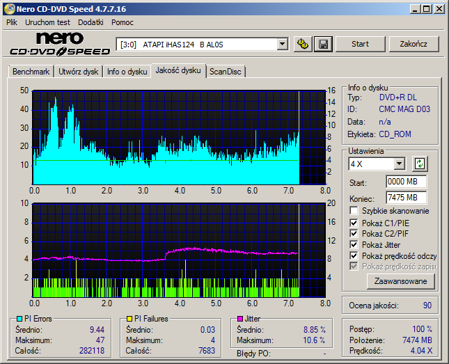The height and width of the screenshot is (364, 449).
Task: Open the Dodatki menu
Action: point(90,22)
